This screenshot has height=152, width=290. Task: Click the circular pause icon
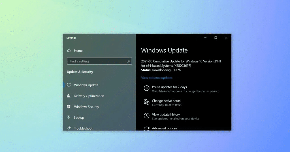(x=146, y=88)
